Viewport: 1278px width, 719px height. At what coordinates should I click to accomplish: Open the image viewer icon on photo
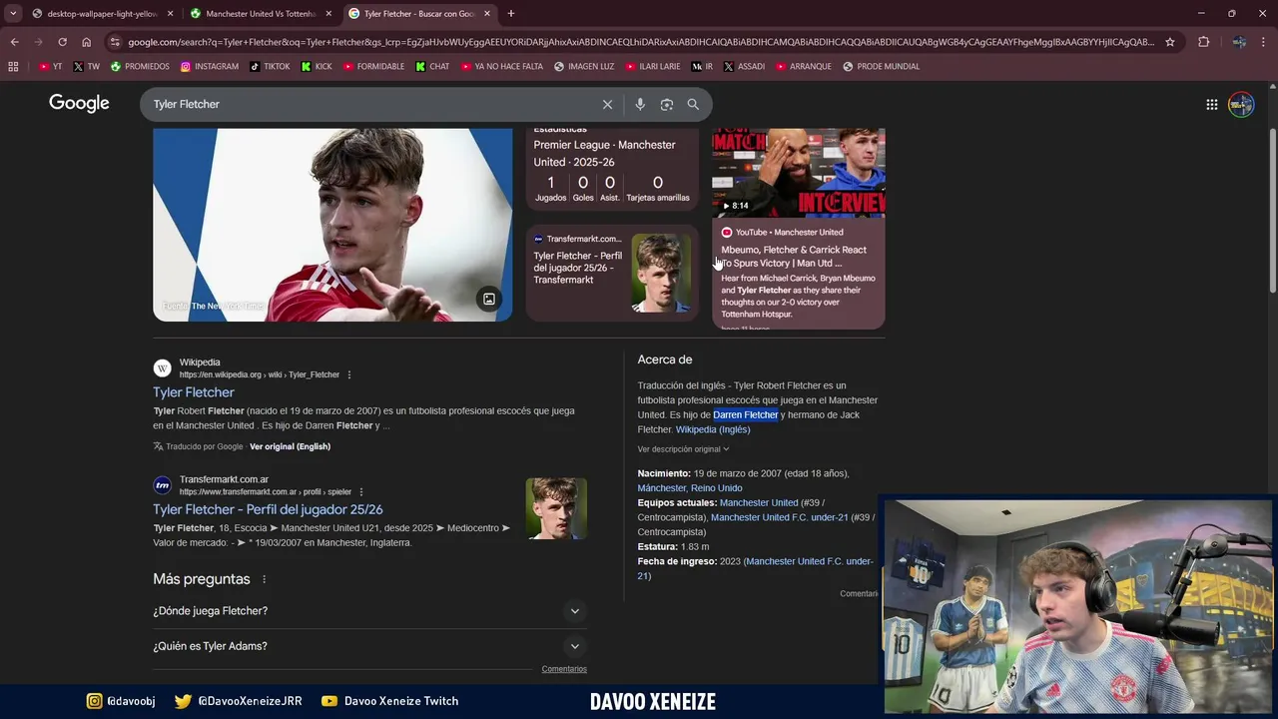pos(489,299)
